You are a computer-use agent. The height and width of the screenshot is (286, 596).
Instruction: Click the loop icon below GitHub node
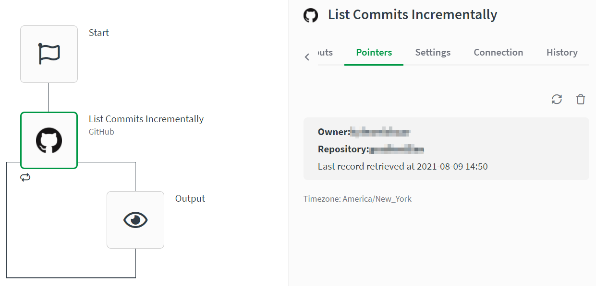coord(25,177)
